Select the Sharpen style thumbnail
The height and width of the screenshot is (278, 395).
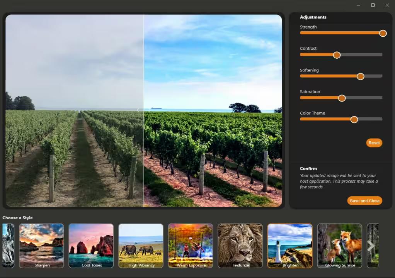tap(42, 246)
